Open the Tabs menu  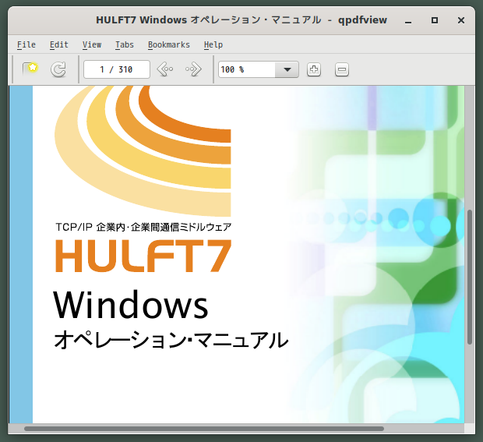pyautogui.click(x=125, y=44)
